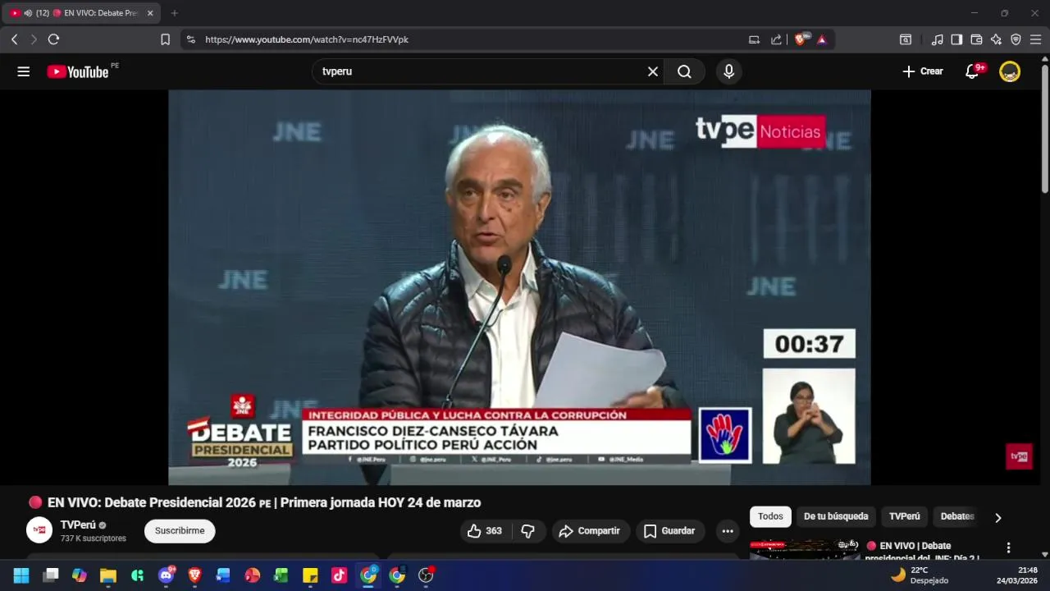Viewport: 1050px width, 591px height.
Task: View site information icon
Action: [x=190, y=39]
